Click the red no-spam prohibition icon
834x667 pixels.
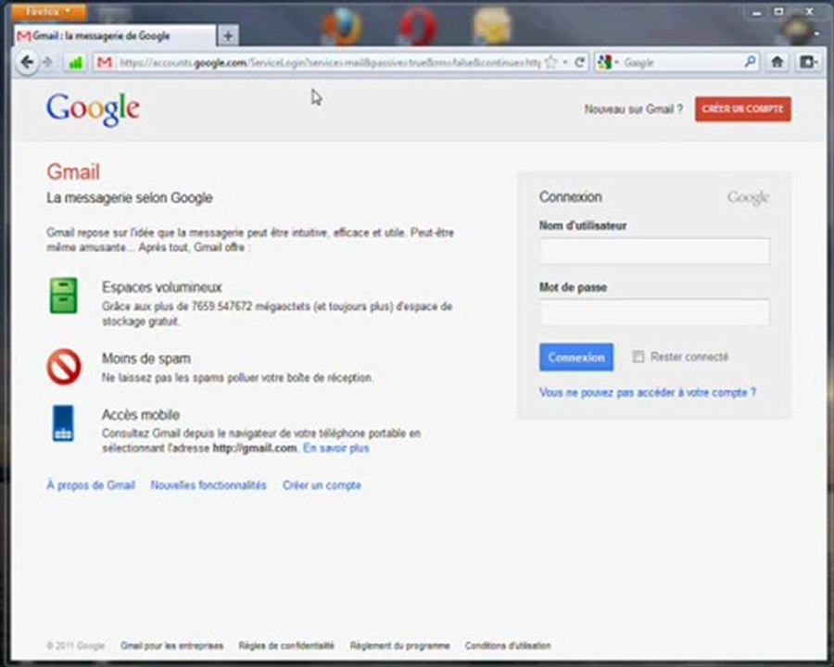click(64, 367)
